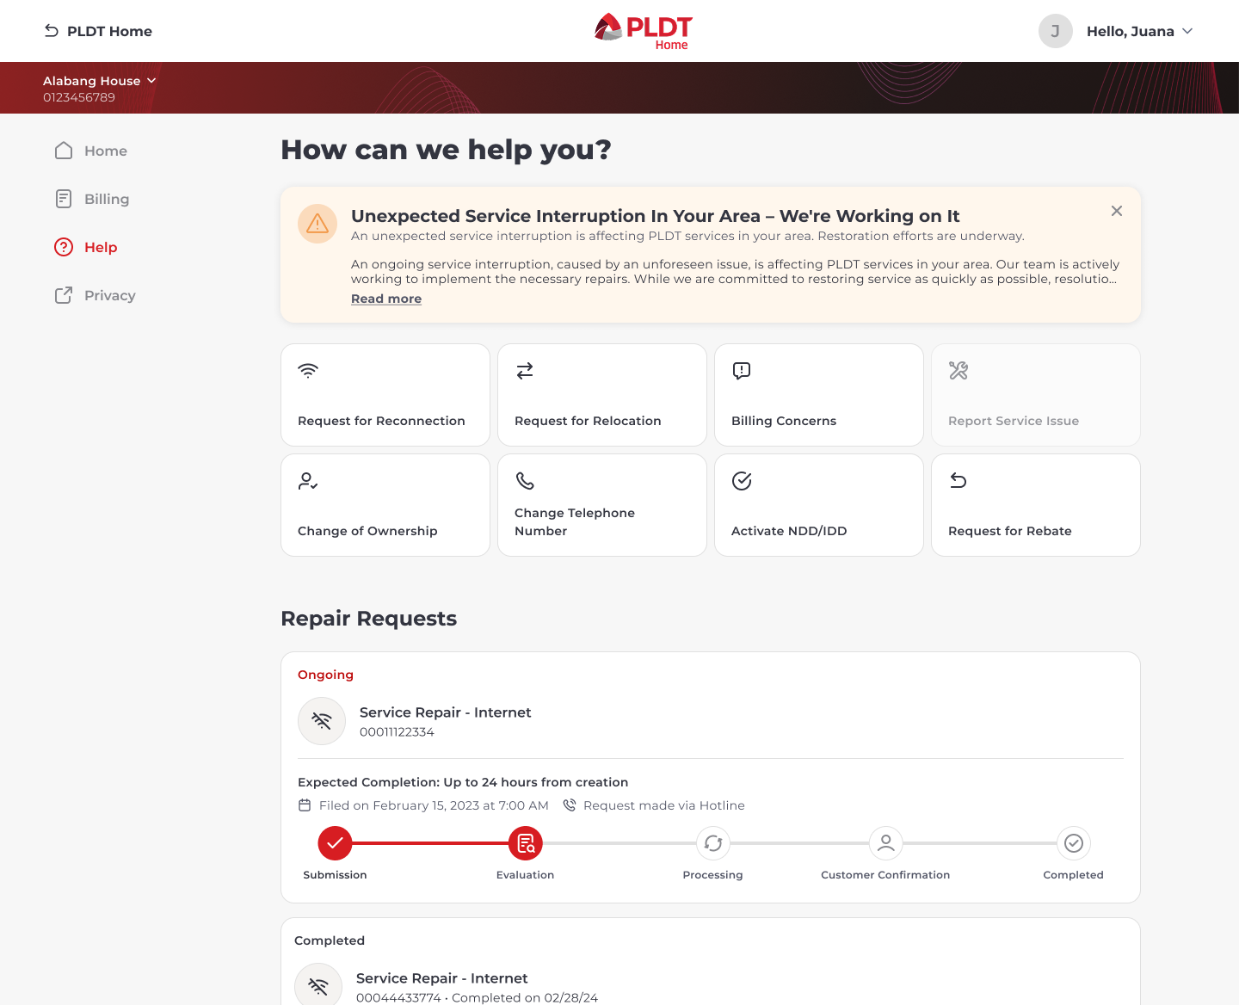Screen dimensions: 1239x1005
Task: Click the Customer Confirmation step person icon
Action: click(x=886, y=843)
